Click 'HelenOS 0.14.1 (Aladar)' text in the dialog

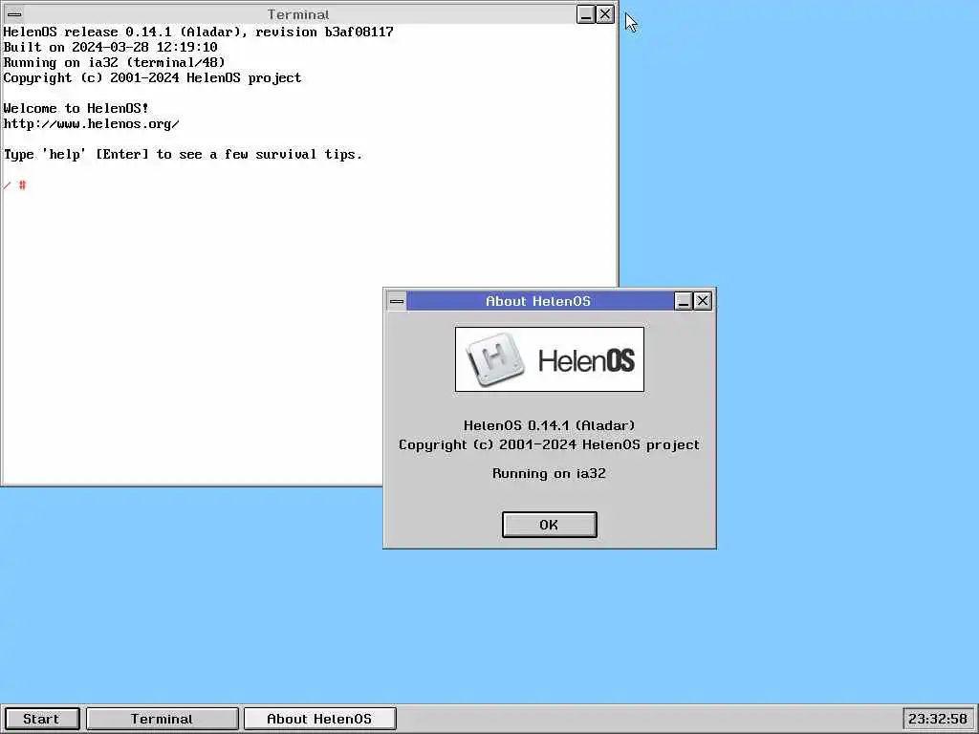[x=550, y=425]
